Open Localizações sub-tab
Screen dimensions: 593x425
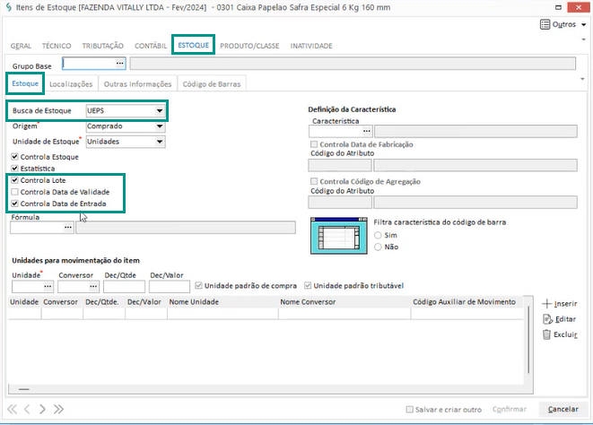(71, 84)
